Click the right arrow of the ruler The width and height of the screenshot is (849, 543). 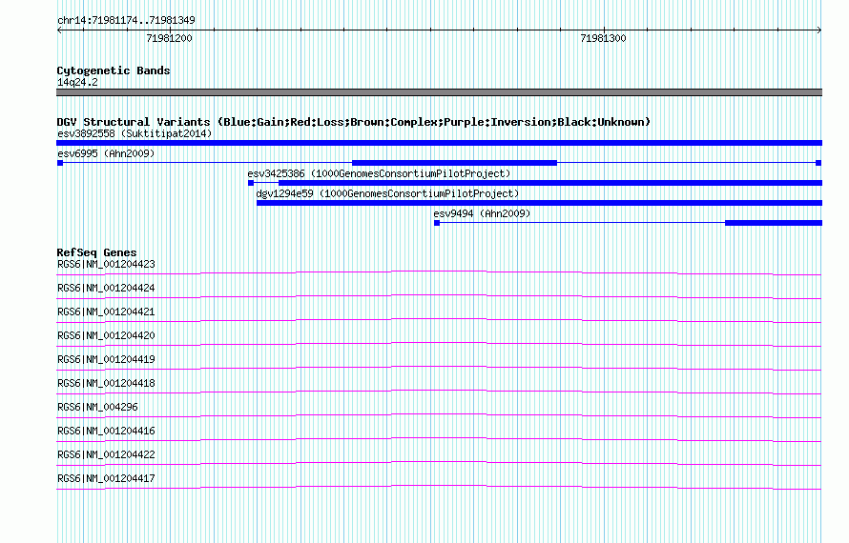tap(819, 30)
